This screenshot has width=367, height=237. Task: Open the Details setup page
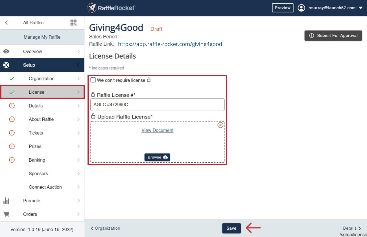click(42, 106)
